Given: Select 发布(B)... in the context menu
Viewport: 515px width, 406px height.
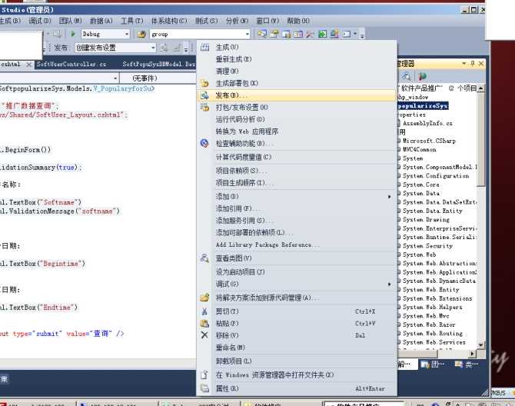Looking at the screenshot, I should click(297, 95).
